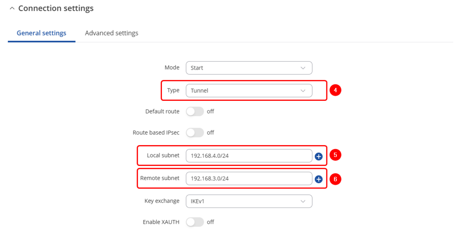Click the red annotation marker 4
This screenshot has width=459, height=233.
click(335, 90)
